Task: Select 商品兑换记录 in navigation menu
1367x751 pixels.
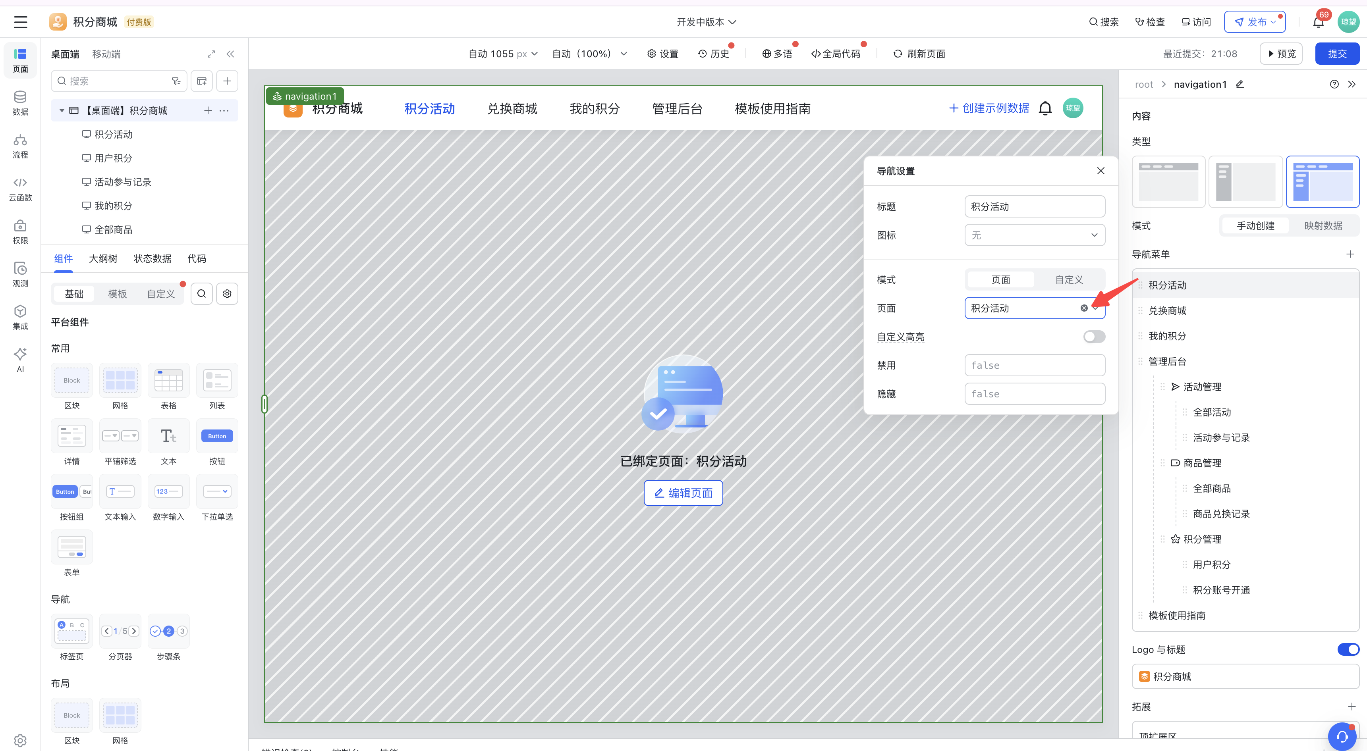Action: [1221, 513]
